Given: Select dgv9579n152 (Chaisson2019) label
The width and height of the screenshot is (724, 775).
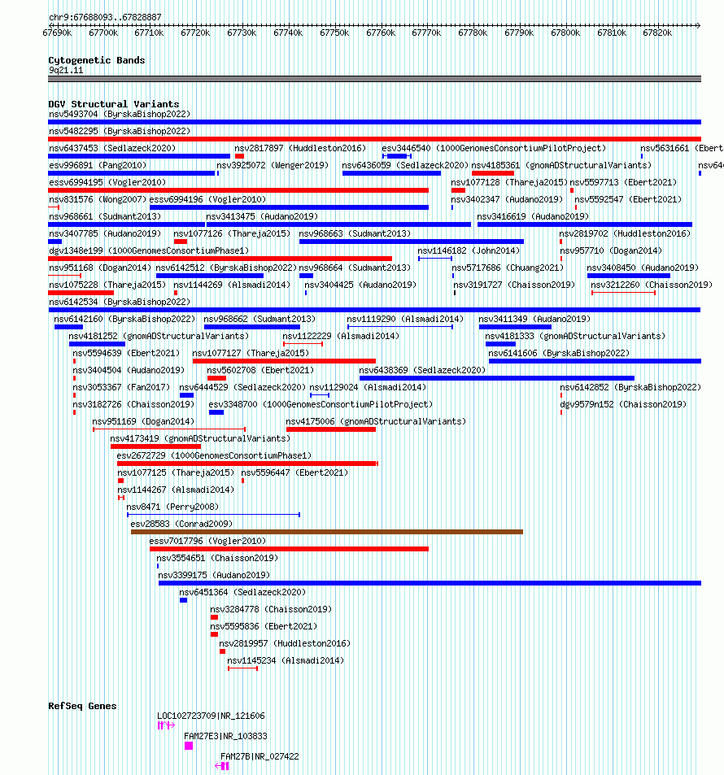Looking at the screenshot, I should coord(623,404).
